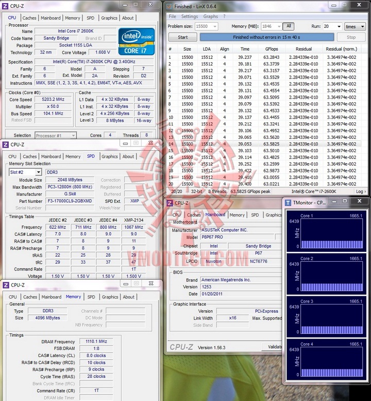This screenshot has width=371, height=401.
Task: Click the CPU-Z app icon in top CPU window title bar
Action: tap(5, 6)
